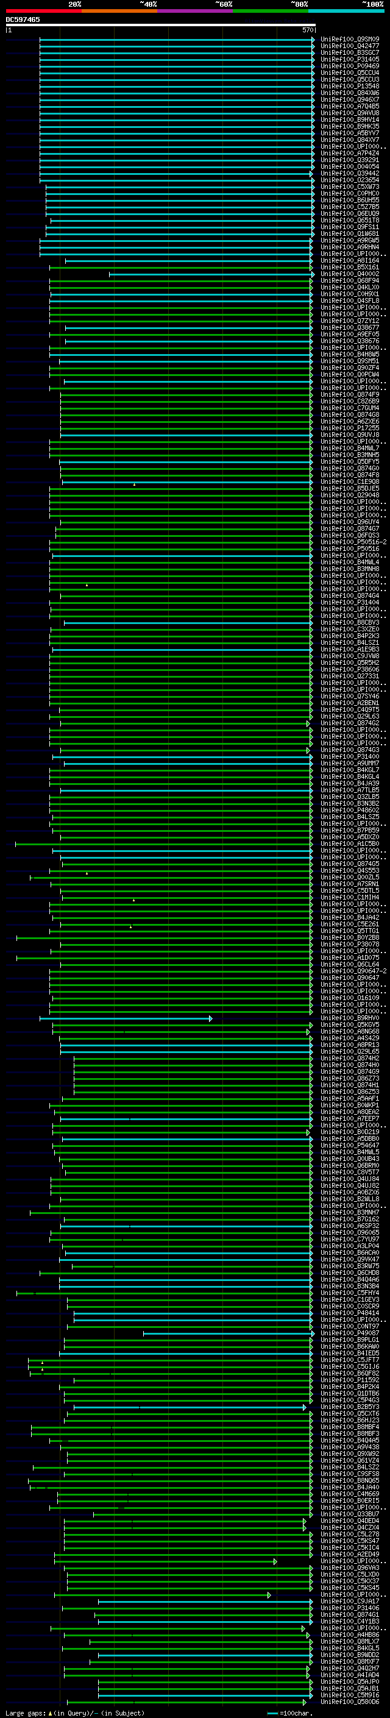Viewport: 390px width, 1718px height.
Task: Select hit label UniRef100_C1MIH4
Action: click(350, 897)
